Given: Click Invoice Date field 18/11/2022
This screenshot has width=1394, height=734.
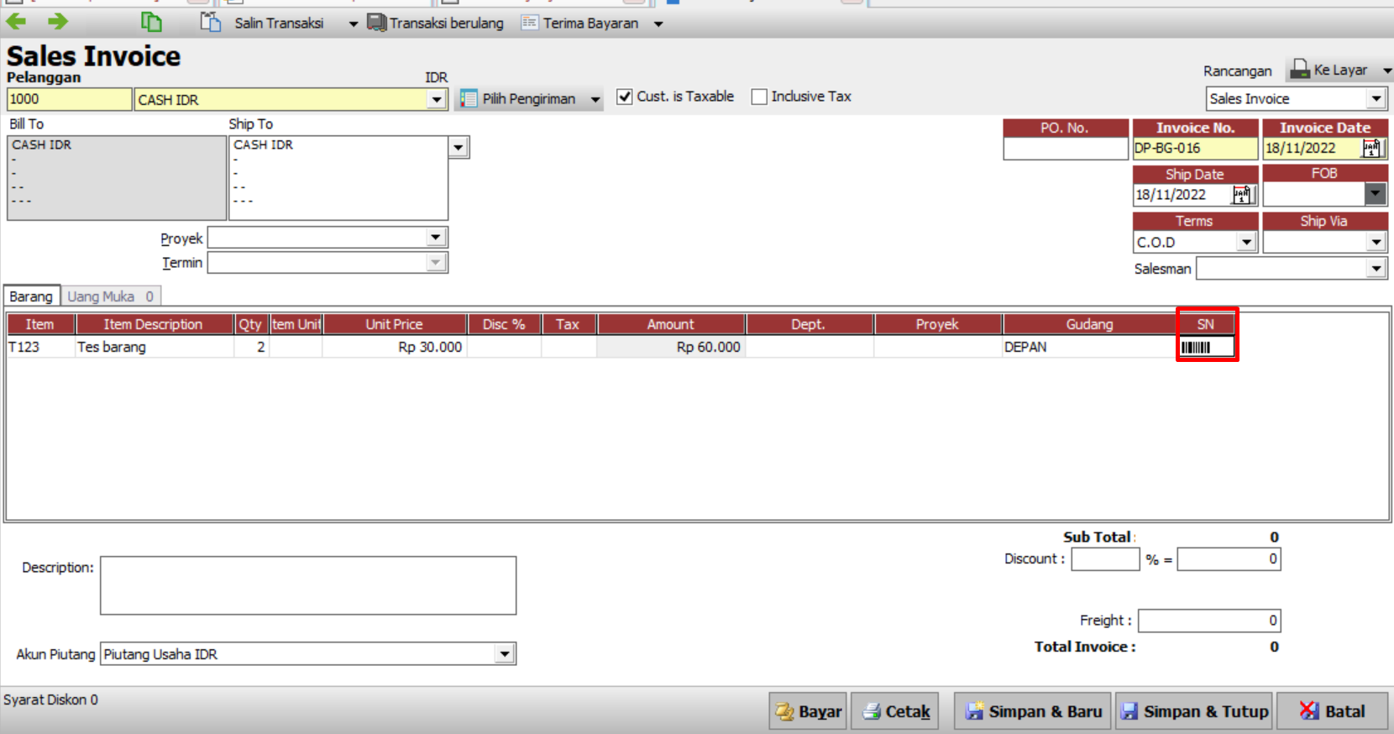Looking at the screenshot, I should pos(1312,149).
